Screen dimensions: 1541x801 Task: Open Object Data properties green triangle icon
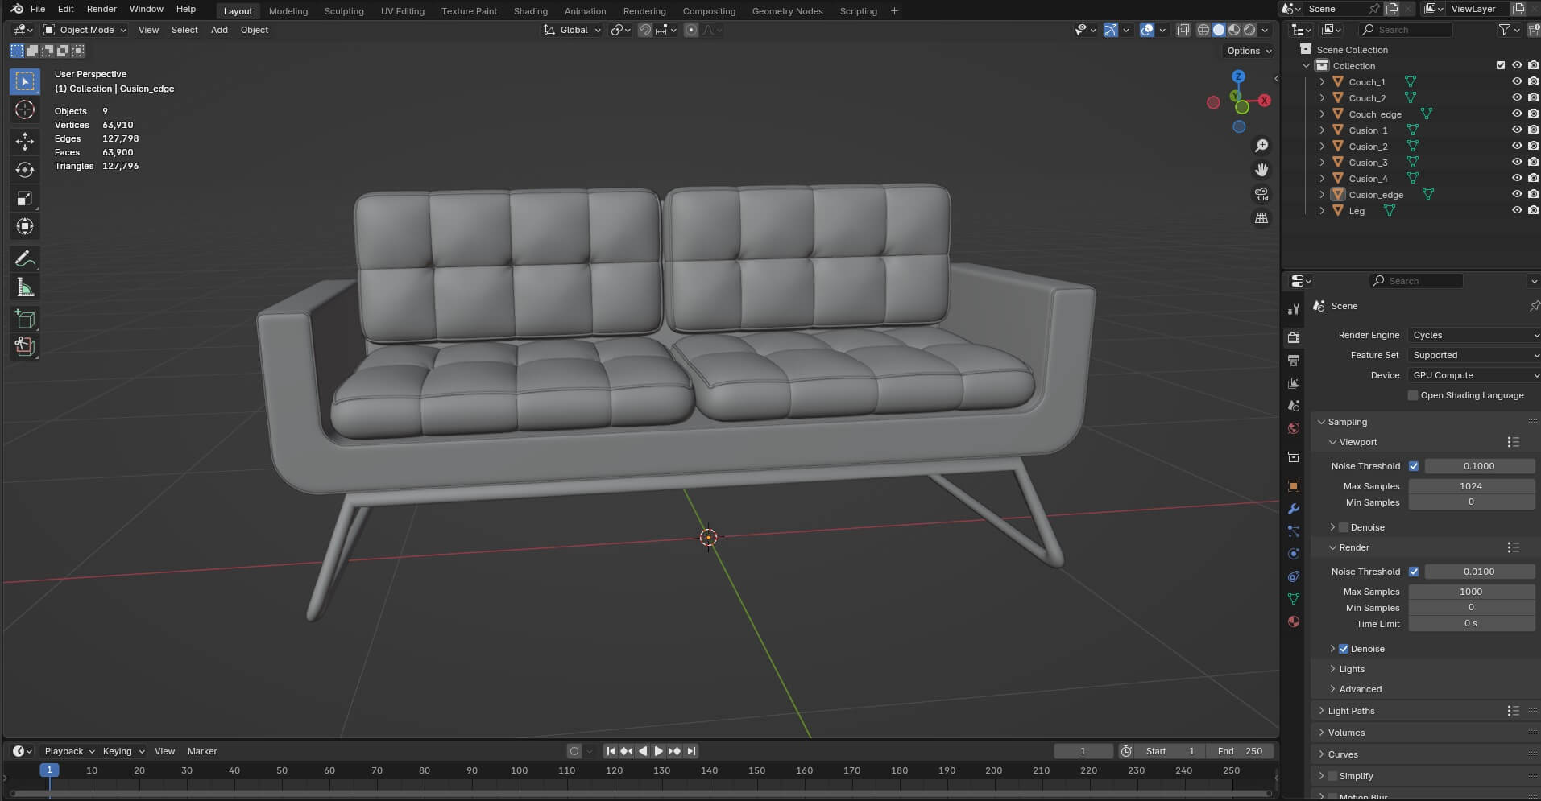pyautogui.click(x=1294, y=599)
